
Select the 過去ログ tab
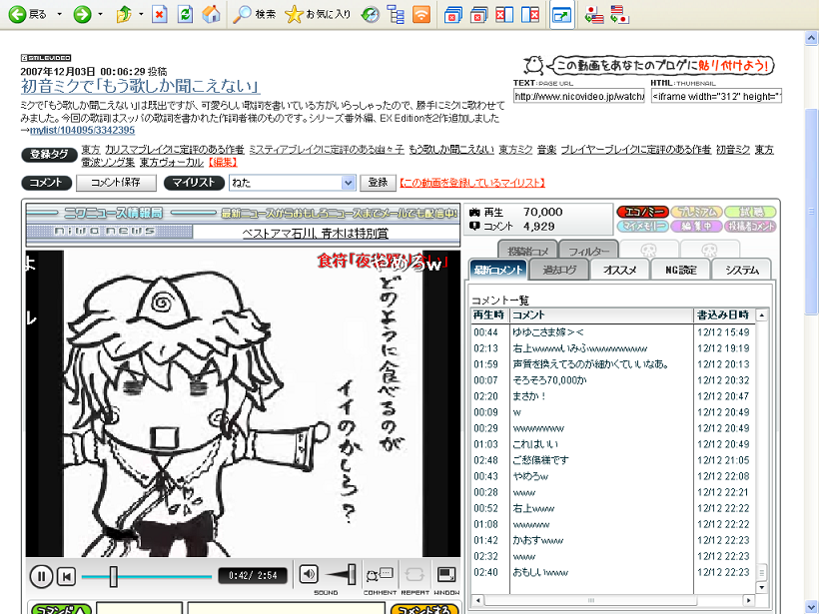[559, 270]
